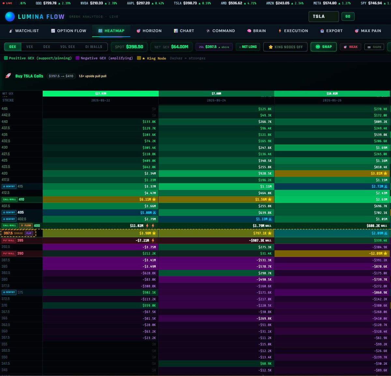Click the Max Pain tab's icon
Screen dimensions: 391x376
(x=357, y=31)
